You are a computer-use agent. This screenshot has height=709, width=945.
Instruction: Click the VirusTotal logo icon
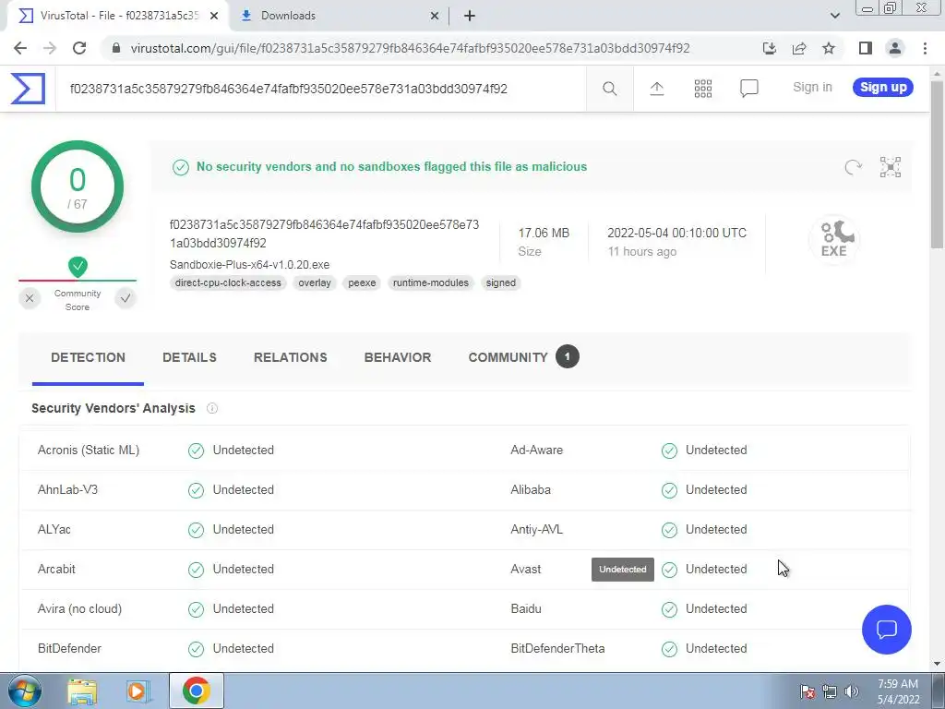(x=28, y=89)
